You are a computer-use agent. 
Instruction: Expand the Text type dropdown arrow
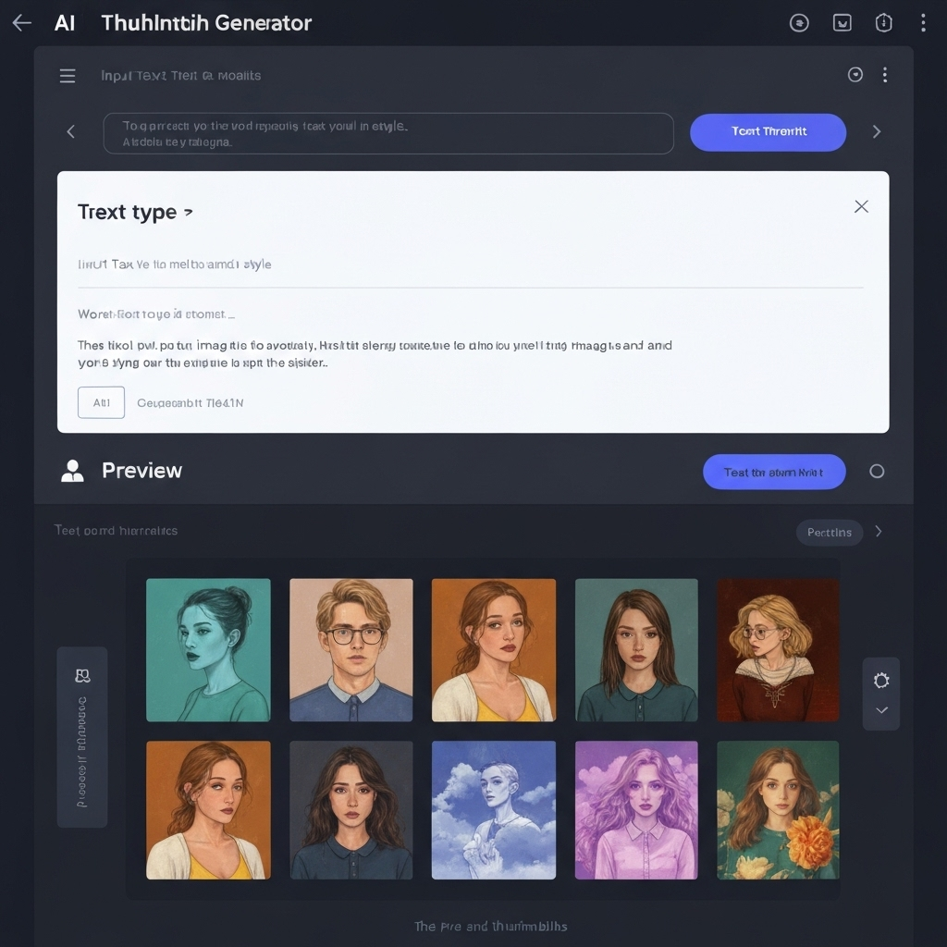pyautogui.click(x=189, y=212)
